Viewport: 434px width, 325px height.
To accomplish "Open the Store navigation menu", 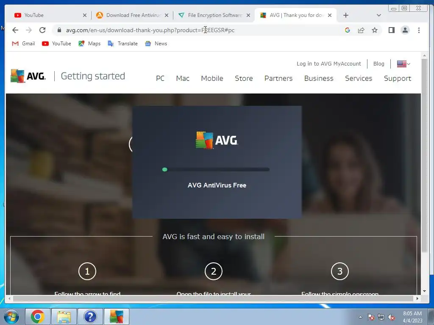I will coord(244,78).
